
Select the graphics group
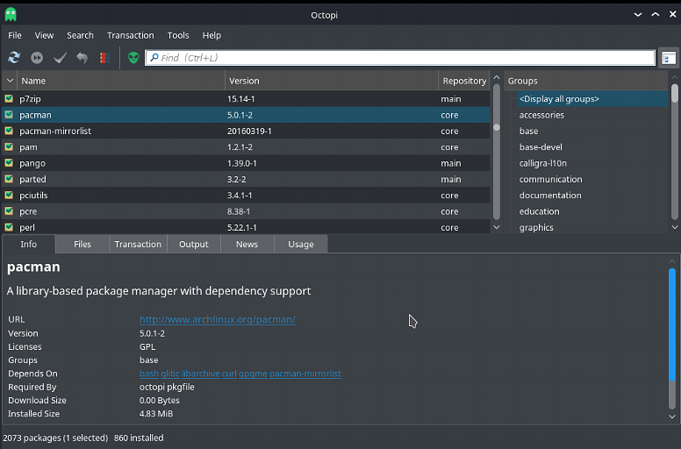(536, 227)
